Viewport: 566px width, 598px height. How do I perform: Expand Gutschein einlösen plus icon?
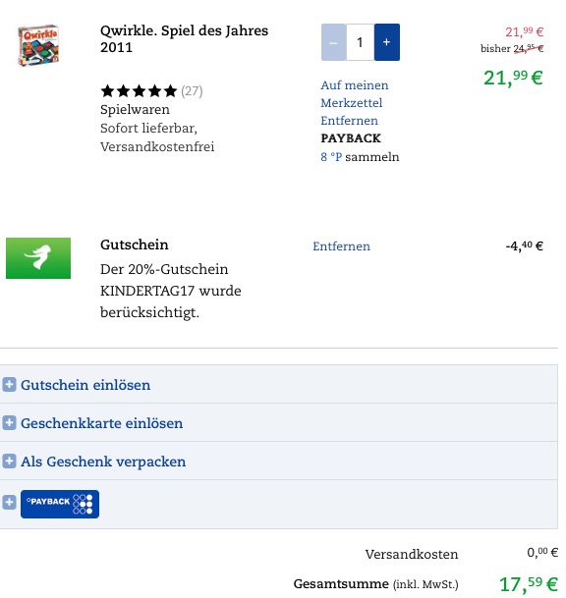(x=9, y=385)
